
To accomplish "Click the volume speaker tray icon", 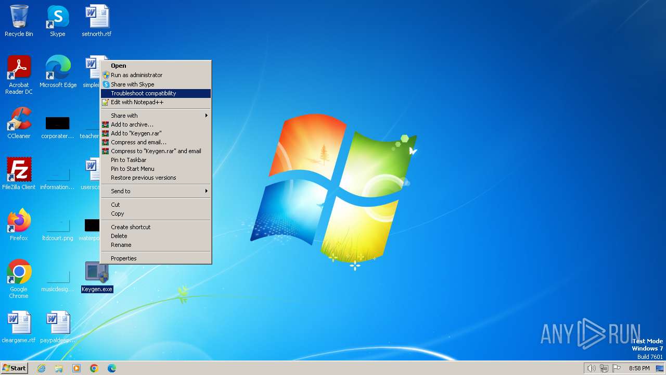I will point(591,368).
